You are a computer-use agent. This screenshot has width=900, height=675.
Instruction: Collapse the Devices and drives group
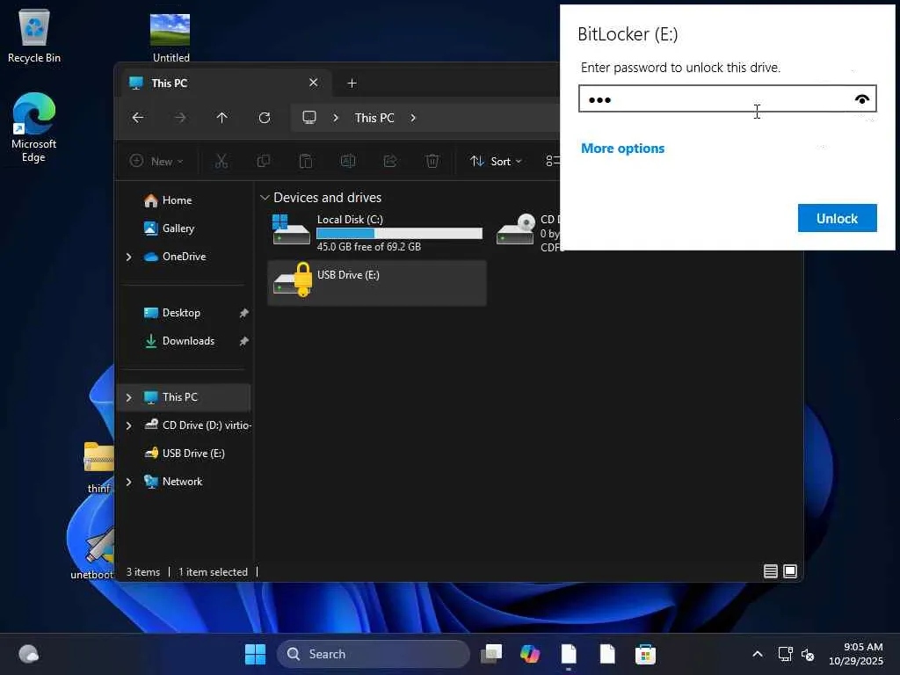[265, 198]
